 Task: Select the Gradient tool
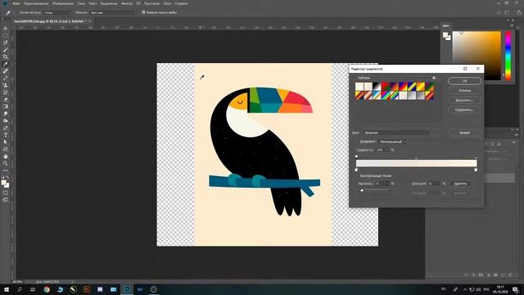click(x=6, y=107)
